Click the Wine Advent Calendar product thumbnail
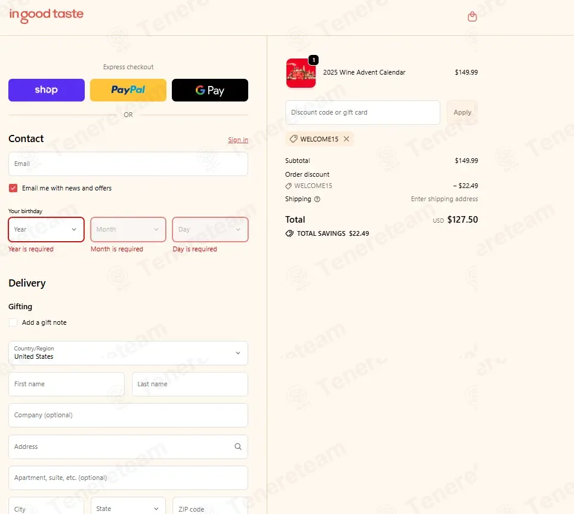 click(301, 73)
